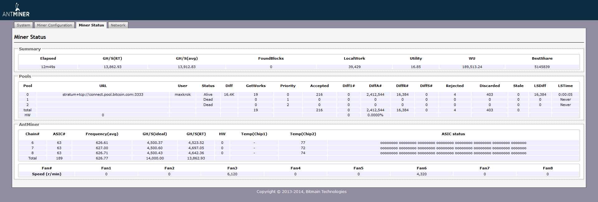Image resolution: width=598 pixels, height=202 pixels.
Task: Go to the Network tab
Action: [118, 25]
